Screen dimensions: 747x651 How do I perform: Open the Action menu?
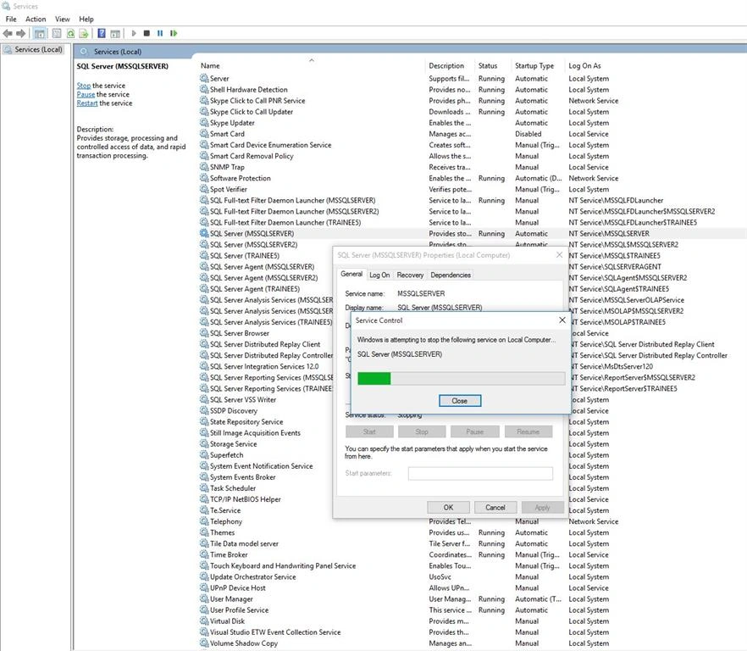[x=36, y=19]
